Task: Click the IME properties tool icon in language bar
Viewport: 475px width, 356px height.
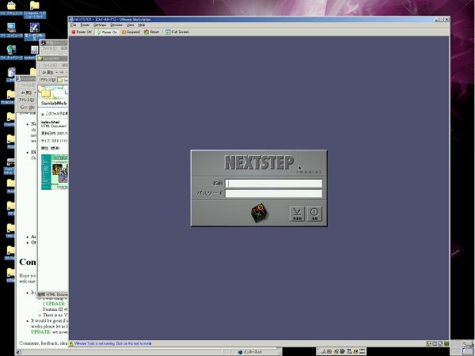Action: pyautogui.click(x=348, y=351)
